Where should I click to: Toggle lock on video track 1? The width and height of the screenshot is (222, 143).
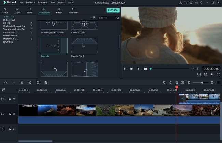click(x=10, y=114)
